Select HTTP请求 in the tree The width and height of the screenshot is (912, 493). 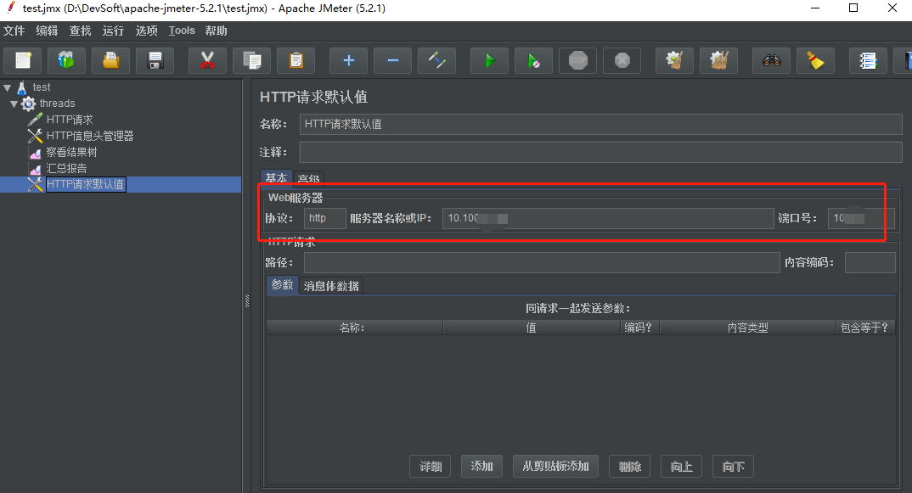coord(70,120)
